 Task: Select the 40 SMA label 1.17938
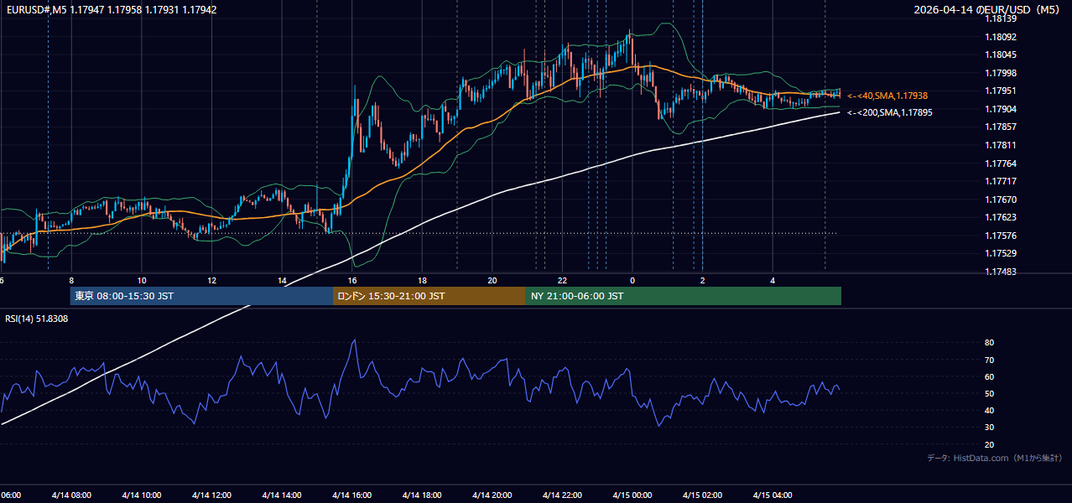[x=887, y=96]
